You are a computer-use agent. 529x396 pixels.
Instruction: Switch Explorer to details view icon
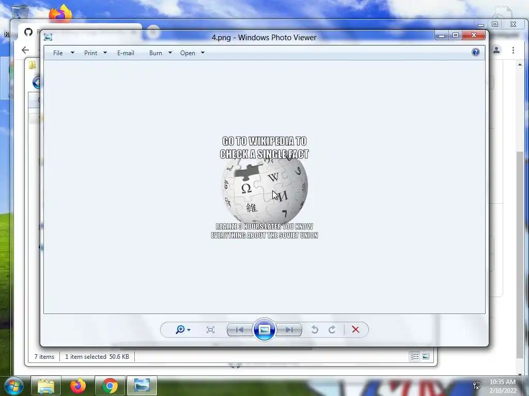415,356
